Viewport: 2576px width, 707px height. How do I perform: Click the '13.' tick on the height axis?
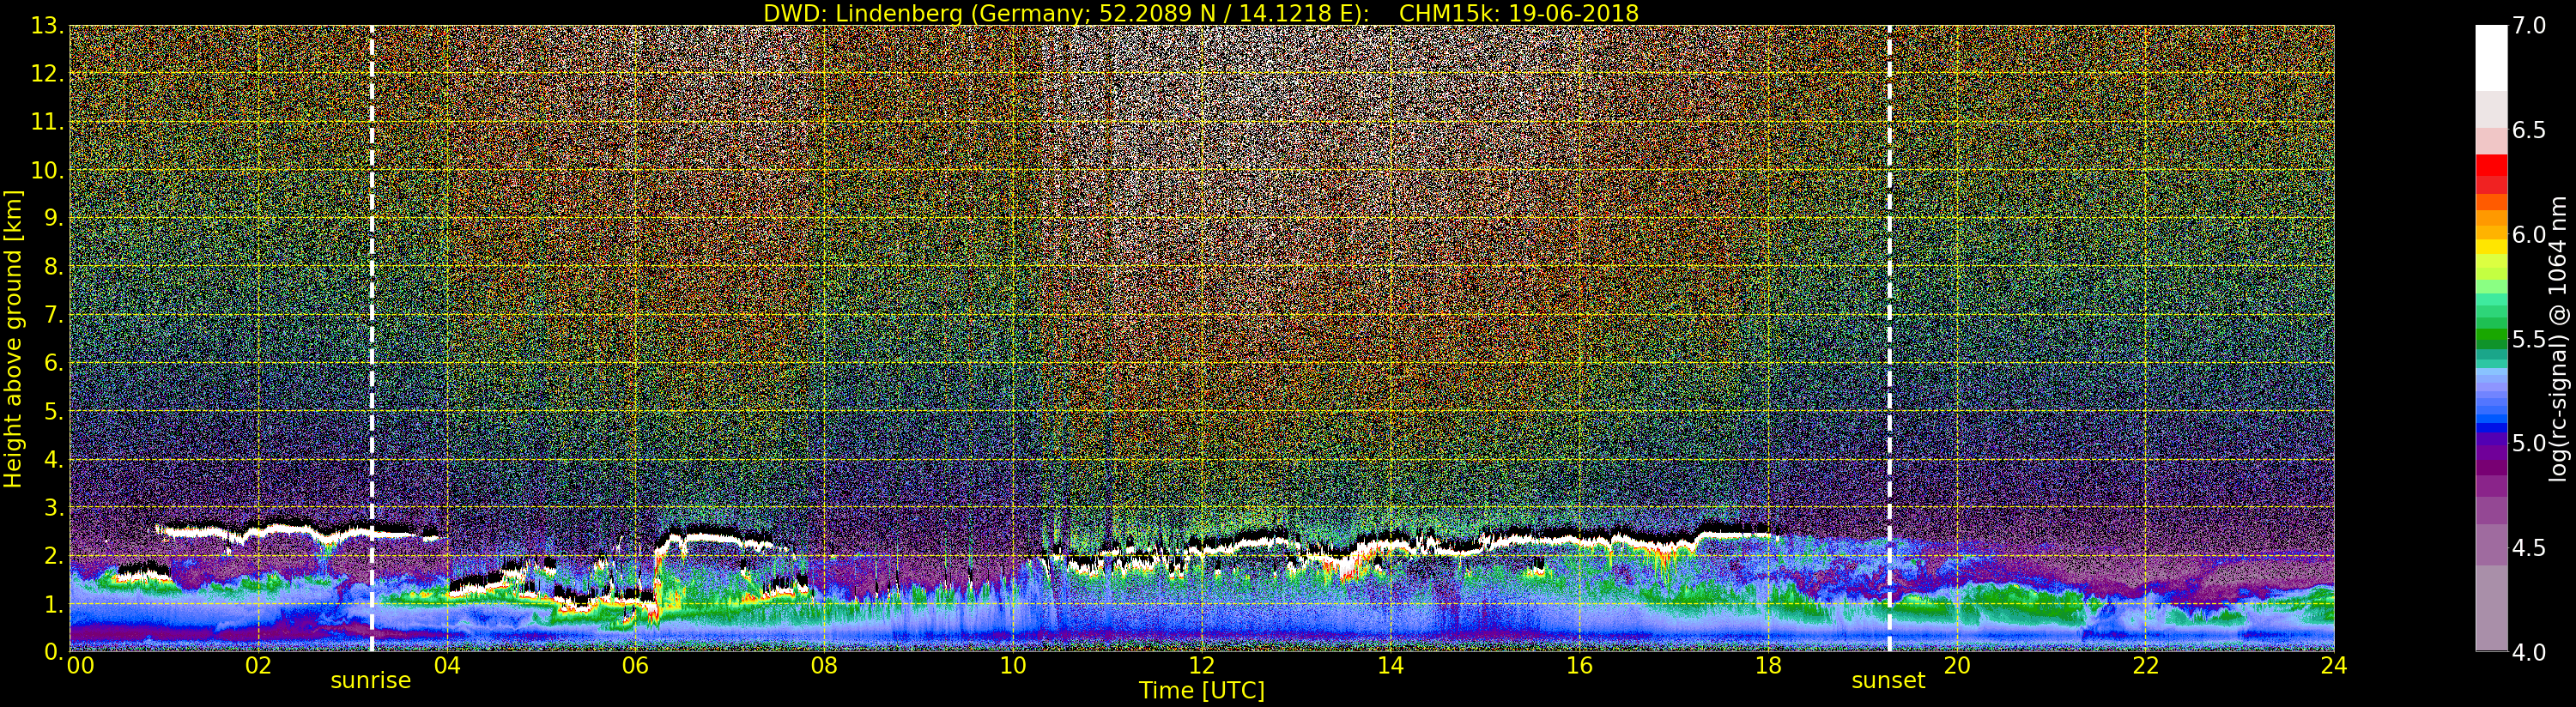click(47, 26)
